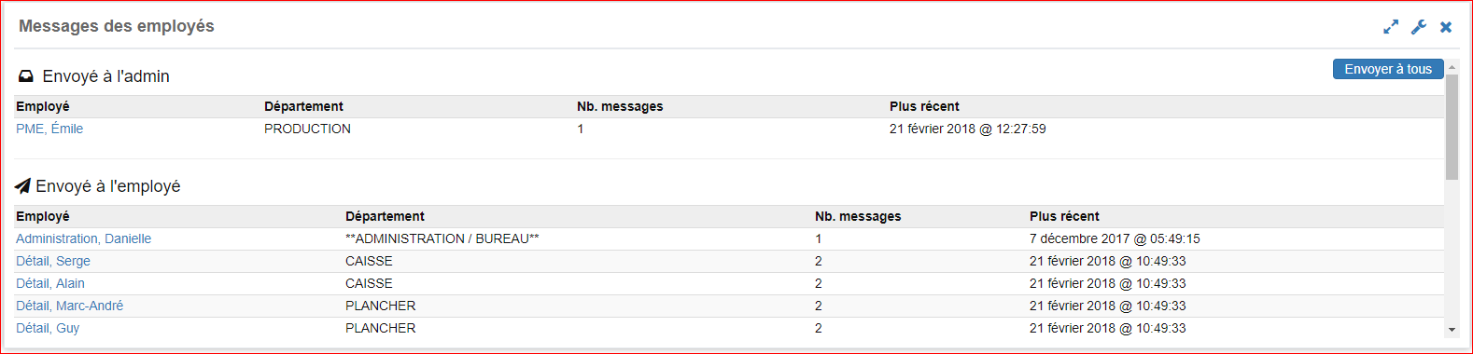Open employee link PME, Émile
The height and width of the screenshot is (354, 1473).
(49, 129)
